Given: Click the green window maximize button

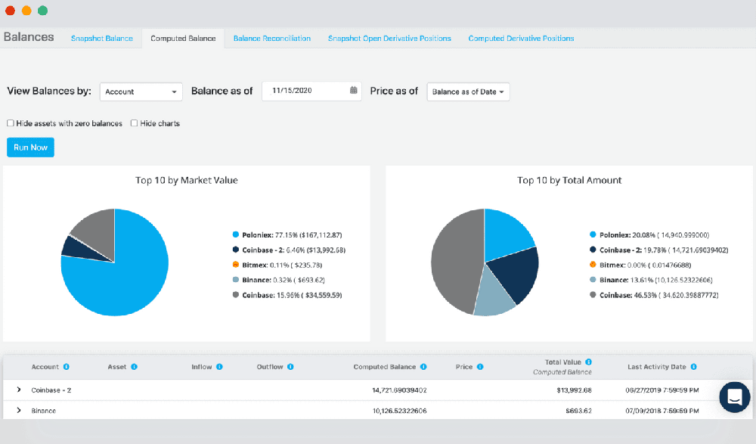Looking at the screenshot, I should [x=42, y=11].
